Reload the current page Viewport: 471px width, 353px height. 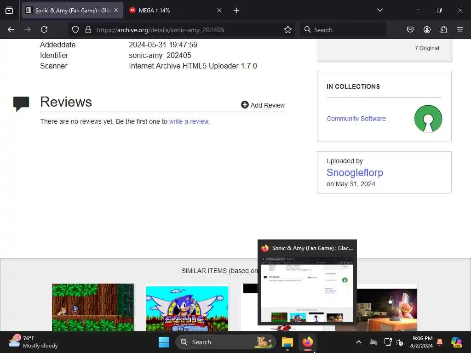(x=44, y=29)
